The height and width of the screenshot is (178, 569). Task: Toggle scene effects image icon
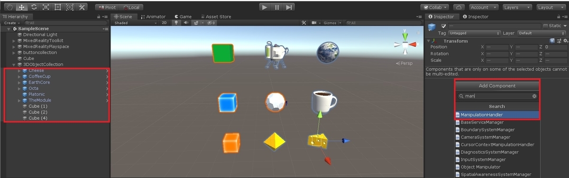point(196,23)
